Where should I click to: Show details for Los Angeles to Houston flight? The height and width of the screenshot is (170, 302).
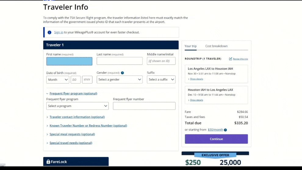click(x=196, y=79)
